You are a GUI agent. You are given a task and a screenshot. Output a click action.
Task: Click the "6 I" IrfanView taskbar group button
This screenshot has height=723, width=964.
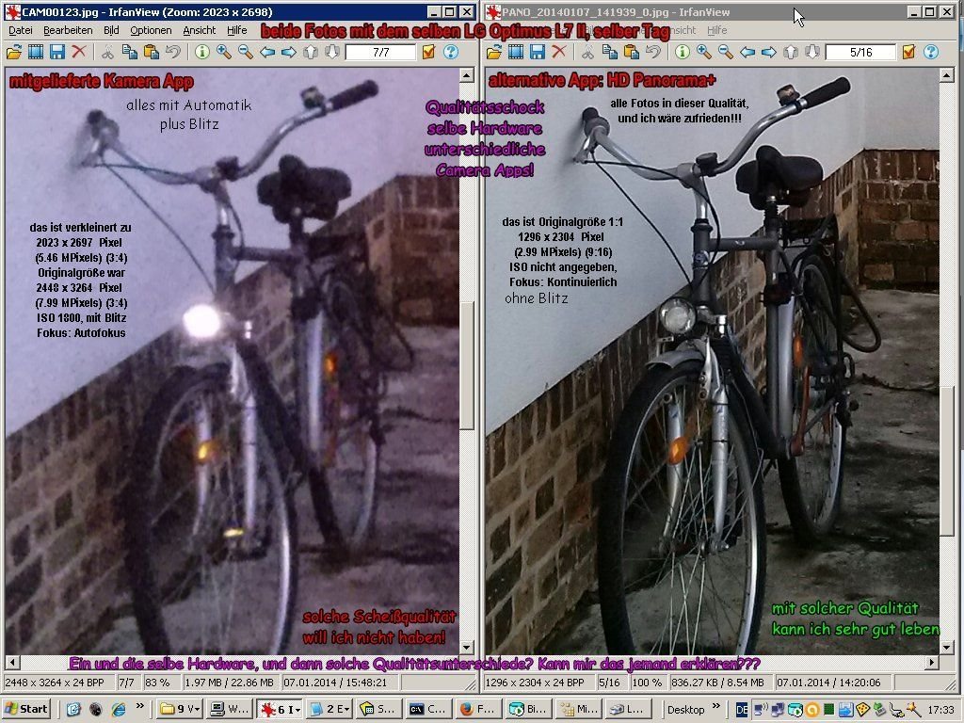point(281,710)
